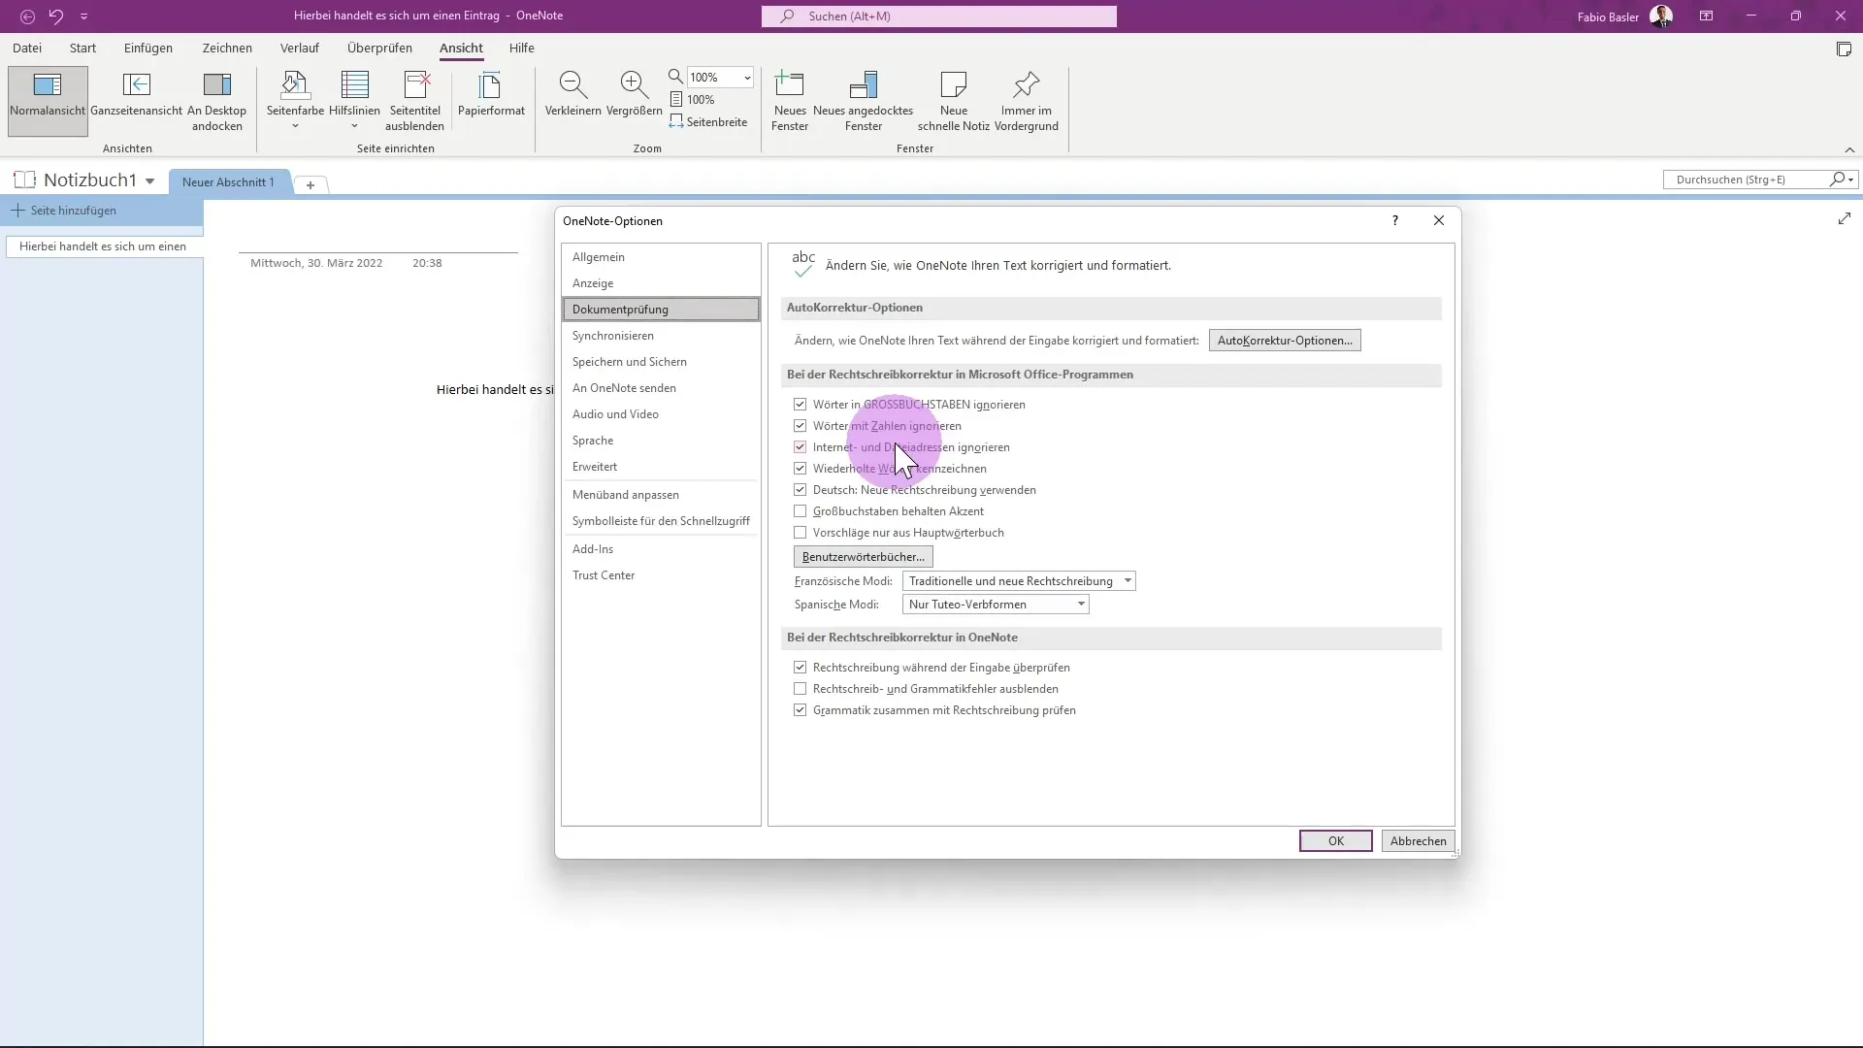
Task: Click Abbrechen to cancel dialog
Action: (1418, 841)
